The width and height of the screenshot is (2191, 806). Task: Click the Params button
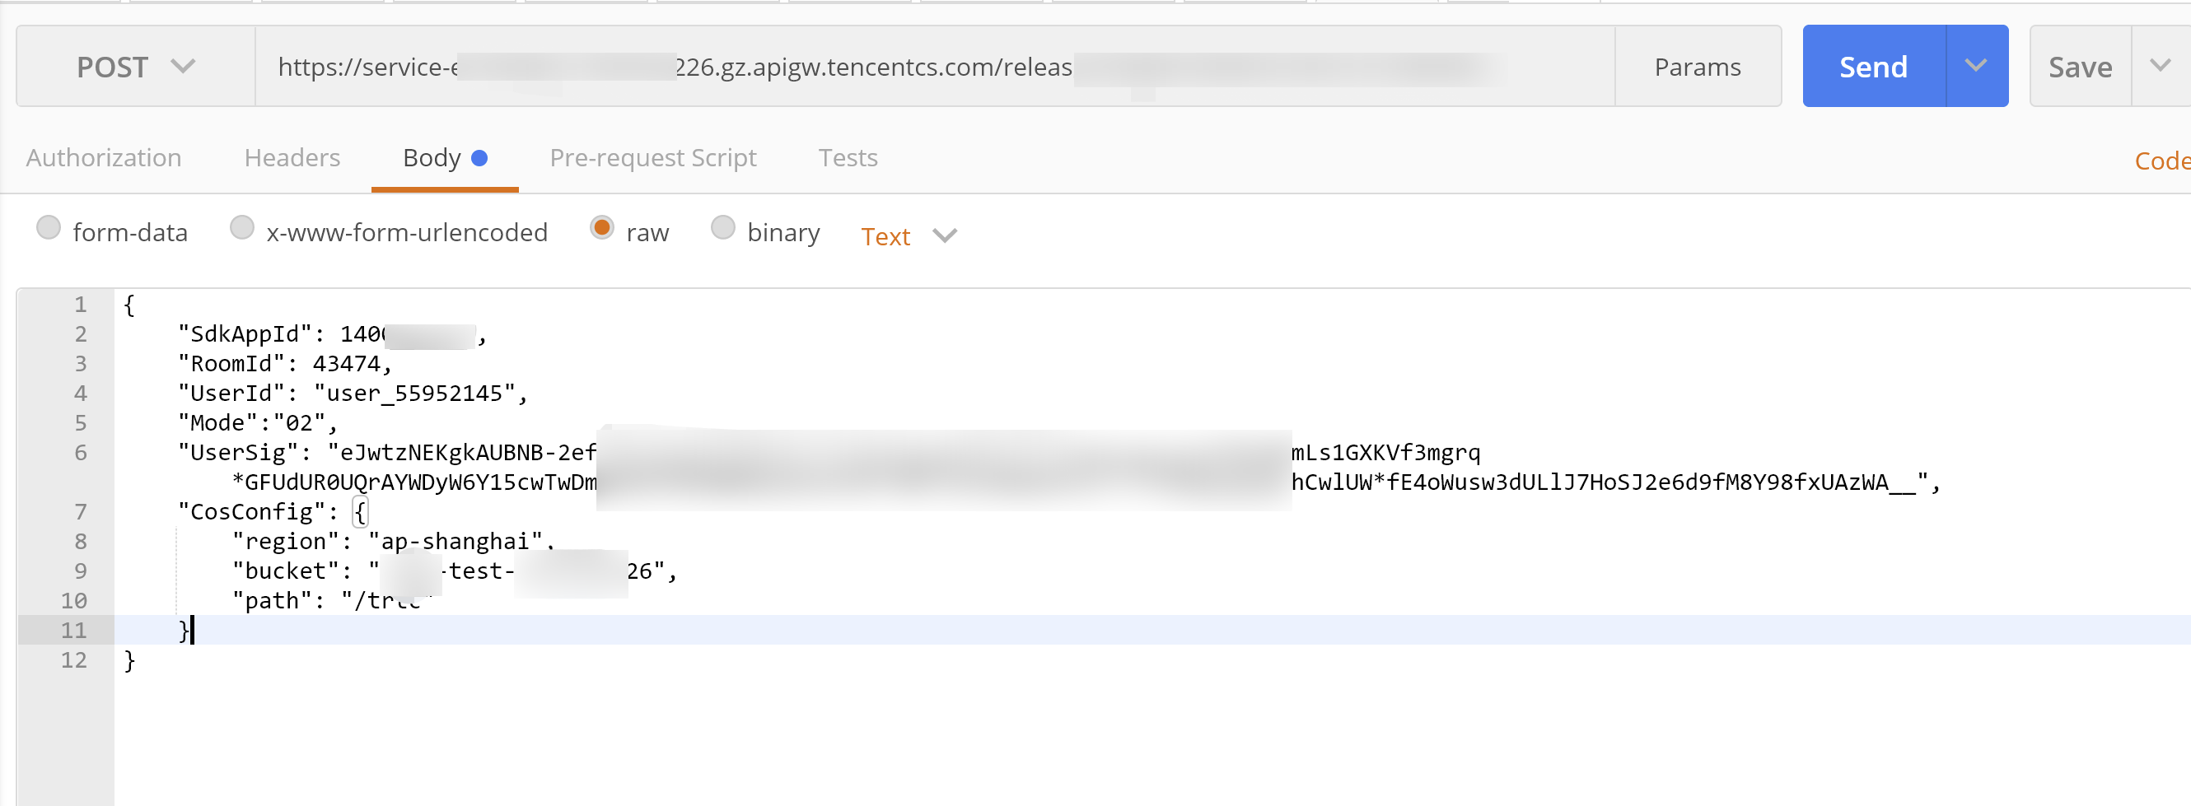point(1697,67)
